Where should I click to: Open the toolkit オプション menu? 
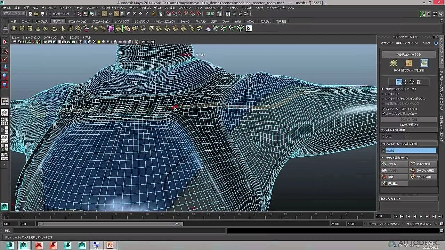[387, 43]
